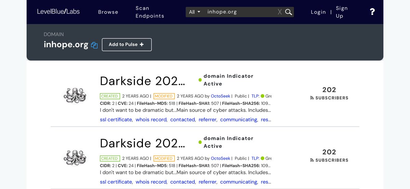
Task: Open the Browse menu item
Action: (x=108, y=12)
